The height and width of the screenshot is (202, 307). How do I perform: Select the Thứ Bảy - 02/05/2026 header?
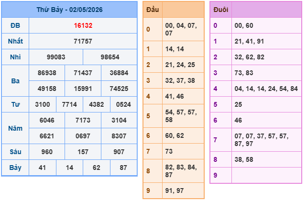pos(69,10)
